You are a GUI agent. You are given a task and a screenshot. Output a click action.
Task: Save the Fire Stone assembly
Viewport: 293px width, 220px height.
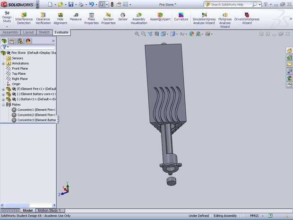tap(71, 4)
